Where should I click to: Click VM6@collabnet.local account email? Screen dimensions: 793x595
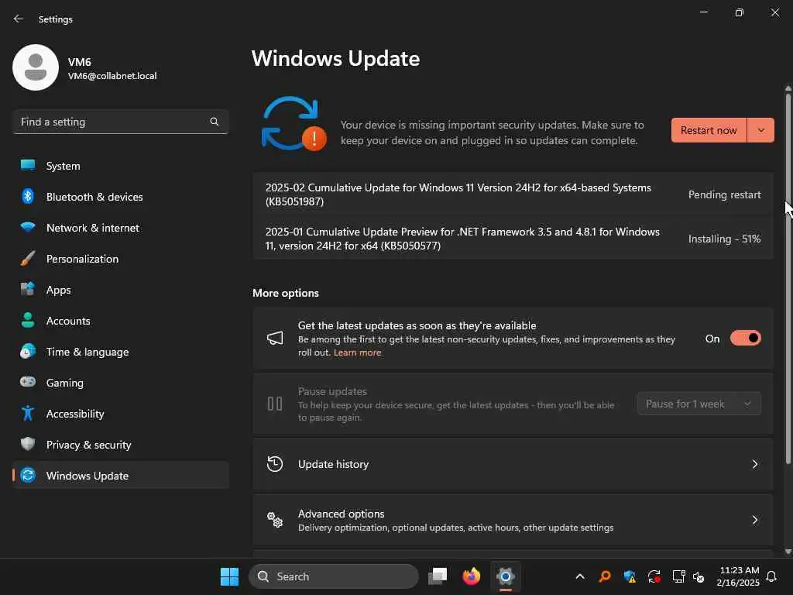coord(112,76)
